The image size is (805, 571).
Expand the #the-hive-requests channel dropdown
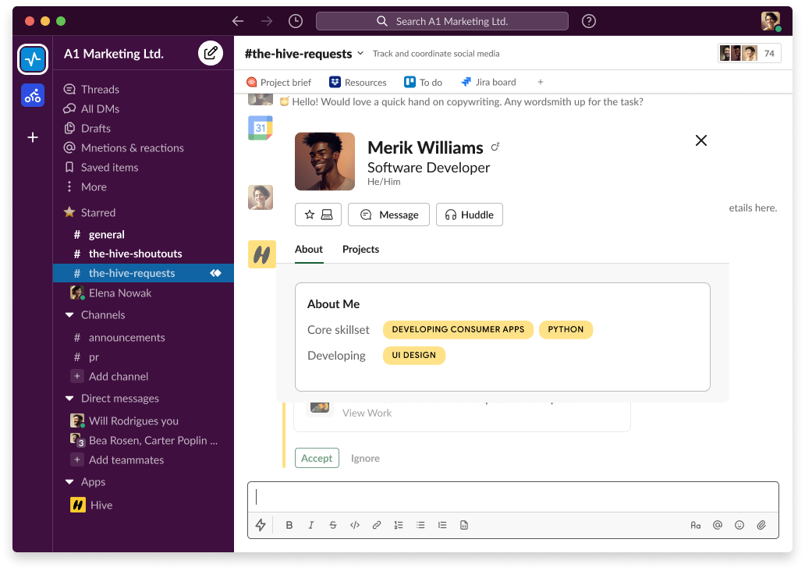point(360,54)
